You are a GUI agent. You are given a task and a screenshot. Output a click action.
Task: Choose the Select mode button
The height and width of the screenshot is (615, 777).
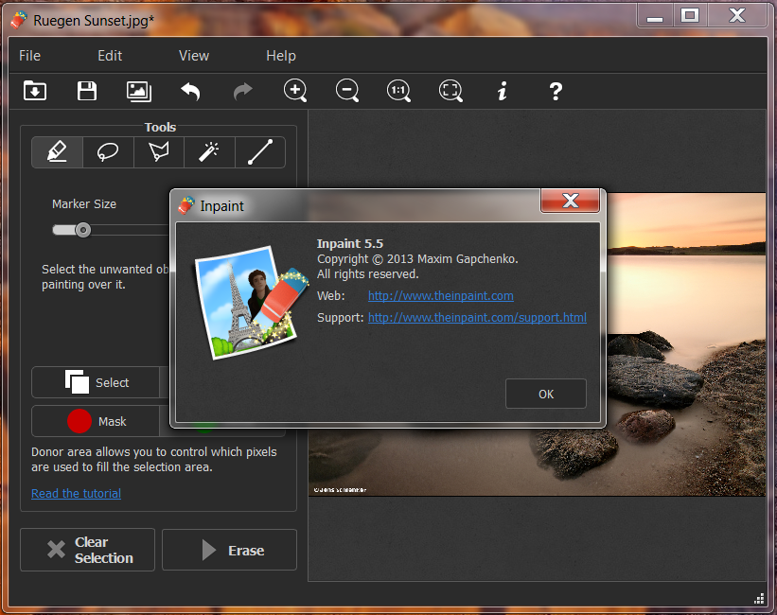(96, 382)
